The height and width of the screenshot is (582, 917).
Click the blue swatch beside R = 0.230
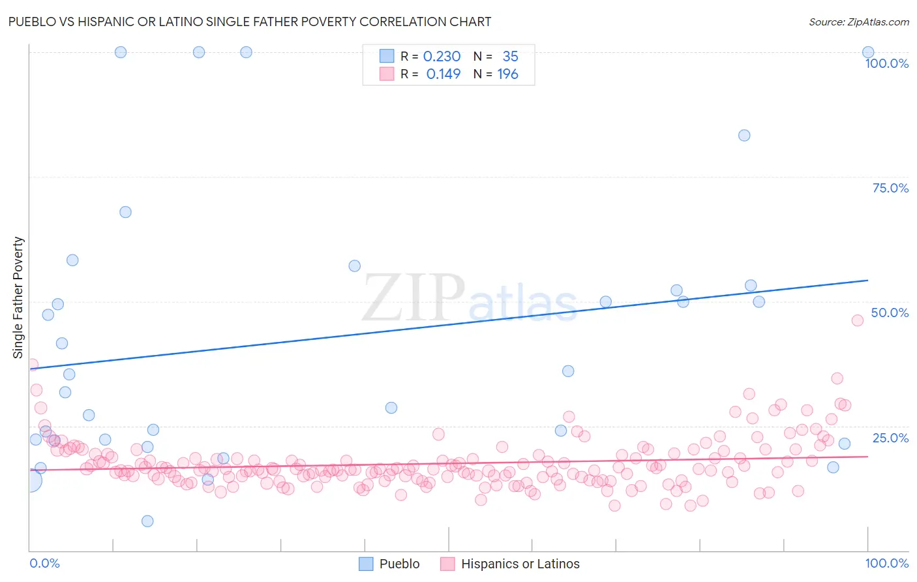tap(387, 56)
